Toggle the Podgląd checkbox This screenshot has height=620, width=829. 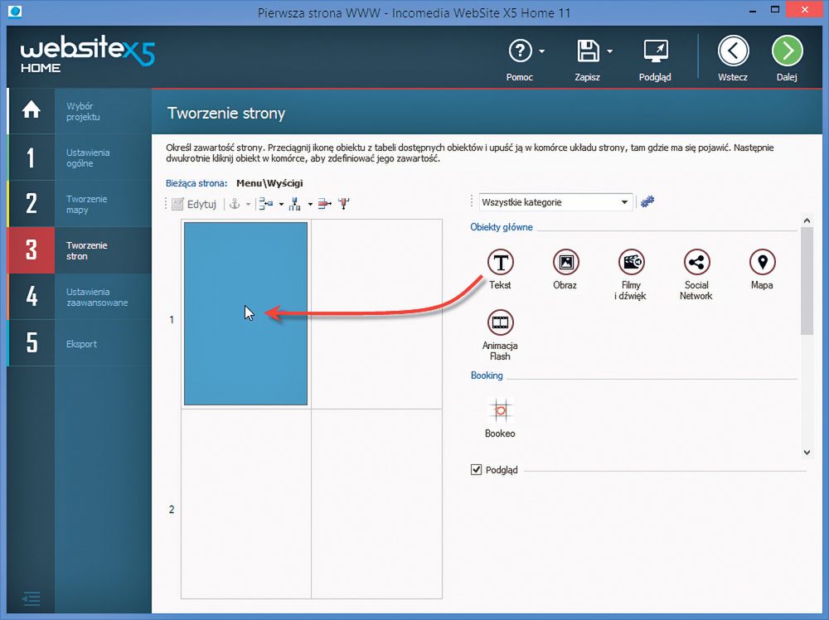[x=476, y=469]
